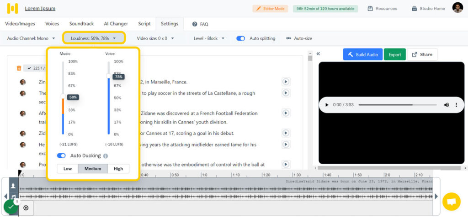Toggle Auto Ducking switch
The image size is (468, 217).
tap(61, 156)
